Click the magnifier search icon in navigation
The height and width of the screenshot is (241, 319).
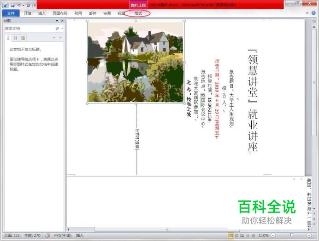coord(57,29)
